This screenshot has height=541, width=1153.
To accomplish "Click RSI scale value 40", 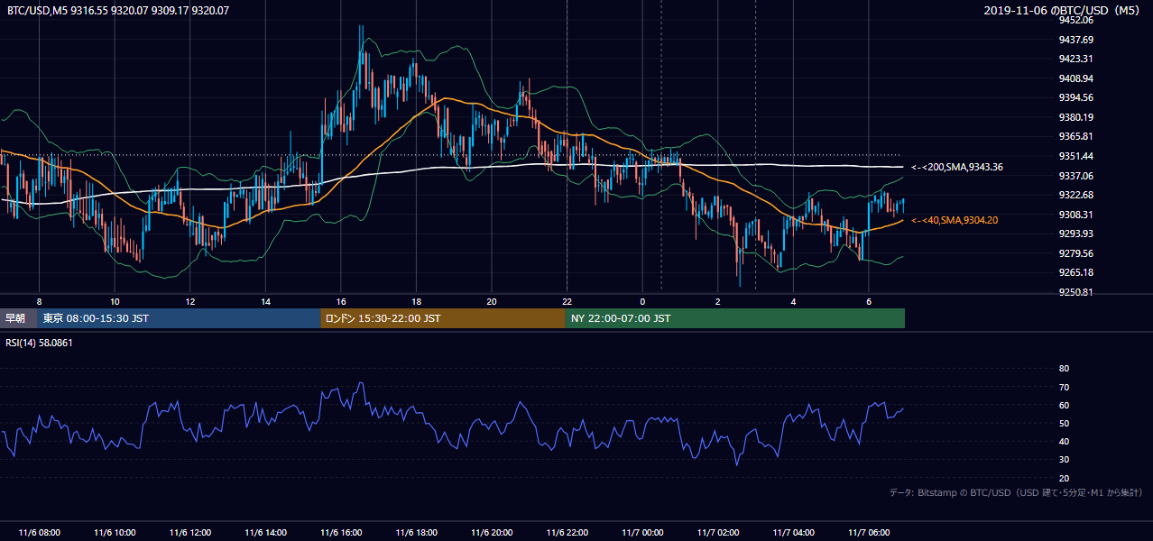I will tap(1064, 442).
